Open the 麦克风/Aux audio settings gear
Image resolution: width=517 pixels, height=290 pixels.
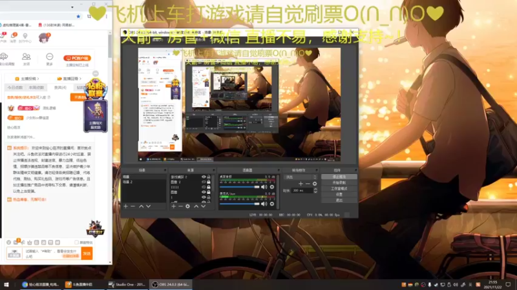pyautogui.click(x=272, y=204)
